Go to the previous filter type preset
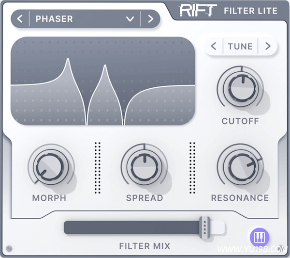Image resolution: width=290 pixels, height=258 pixels. click(x=20, y=19)
